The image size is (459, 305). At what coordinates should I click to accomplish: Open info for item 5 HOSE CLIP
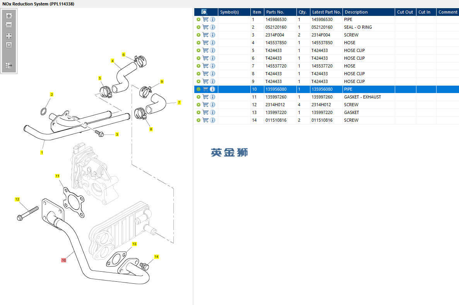(212, 50)
